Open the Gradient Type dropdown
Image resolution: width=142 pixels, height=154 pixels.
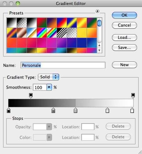[x=48, y=77]
